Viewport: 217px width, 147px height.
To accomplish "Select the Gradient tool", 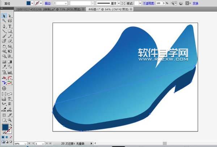I will pyautogui.click(x=10, y=62).
